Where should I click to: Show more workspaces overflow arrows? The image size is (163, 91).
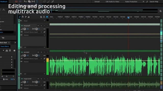(143, 2)
